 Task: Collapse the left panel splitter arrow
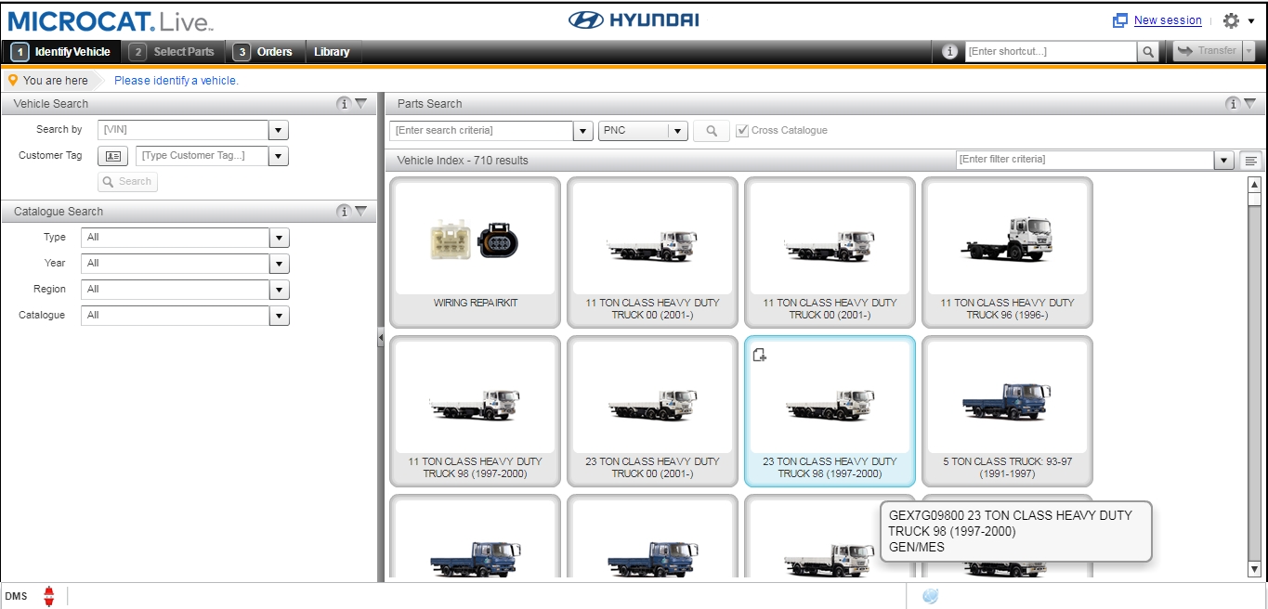point(381,339)
